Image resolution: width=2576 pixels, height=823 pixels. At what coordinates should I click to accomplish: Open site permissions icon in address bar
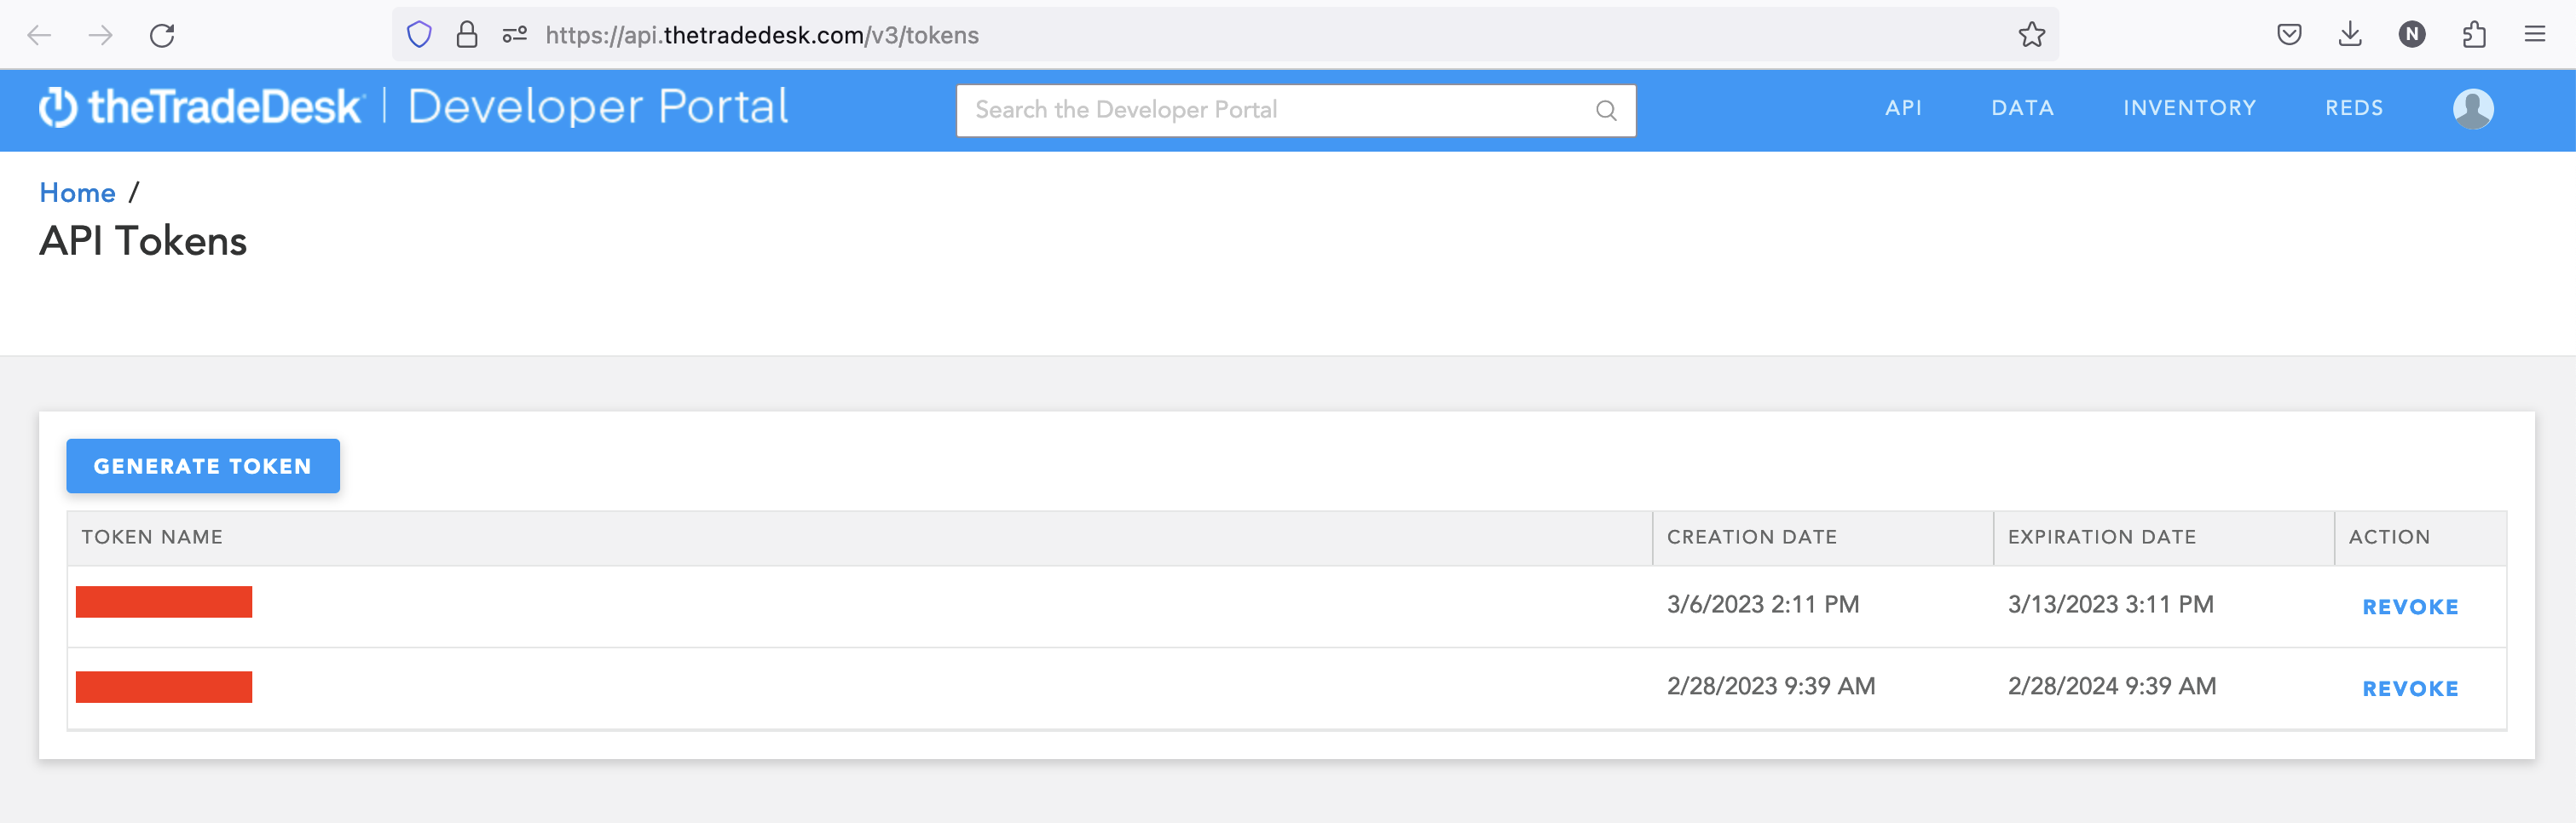click(514, 35)
